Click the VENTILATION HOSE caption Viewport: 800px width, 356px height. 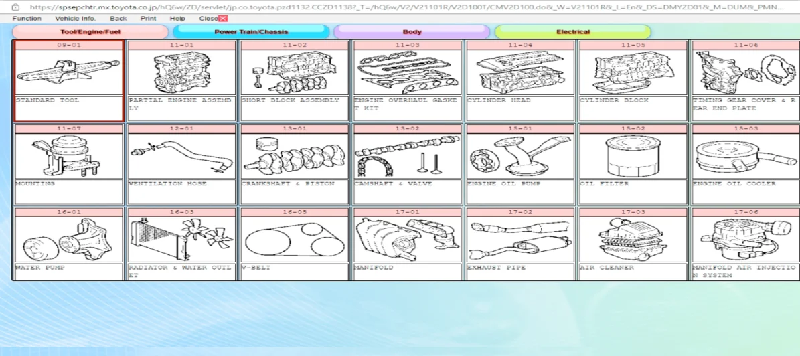pyautogui.click(x=168, y=183)
